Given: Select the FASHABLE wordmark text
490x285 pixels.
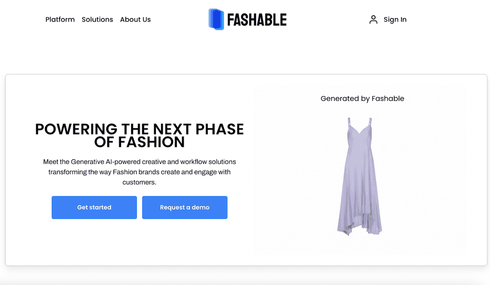Looking at the screenshot, I should pyautogui.click(x=257, y=19).
